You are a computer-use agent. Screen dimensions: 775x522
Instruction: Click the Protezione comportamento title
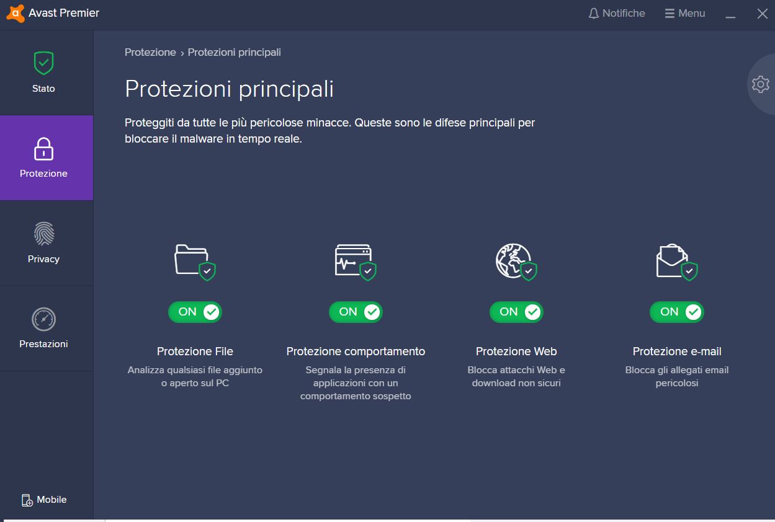click(x=356, y=352)
